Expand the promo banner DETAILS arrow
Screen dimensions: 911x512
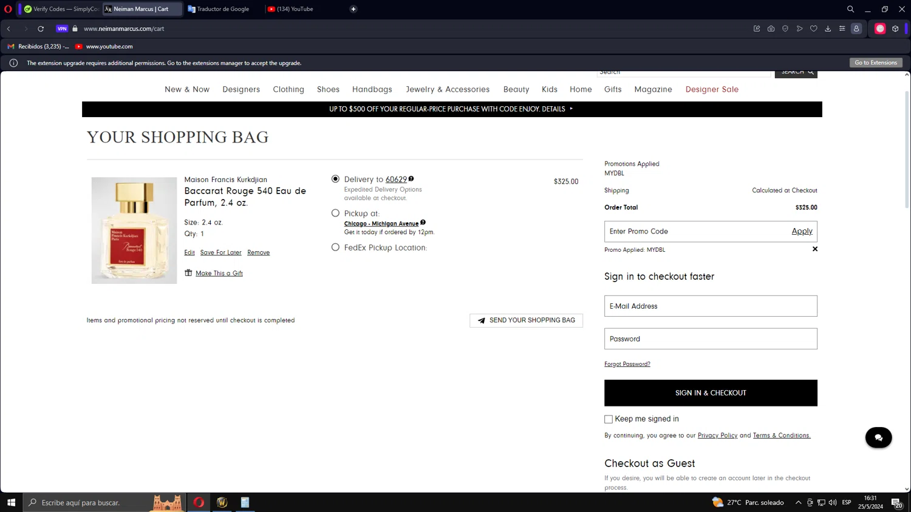tap(571, 109)
